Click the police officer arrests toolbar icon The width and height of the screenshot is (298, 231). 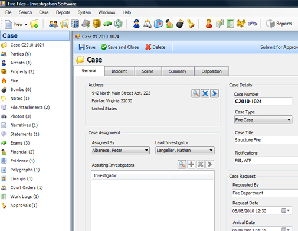136,24
